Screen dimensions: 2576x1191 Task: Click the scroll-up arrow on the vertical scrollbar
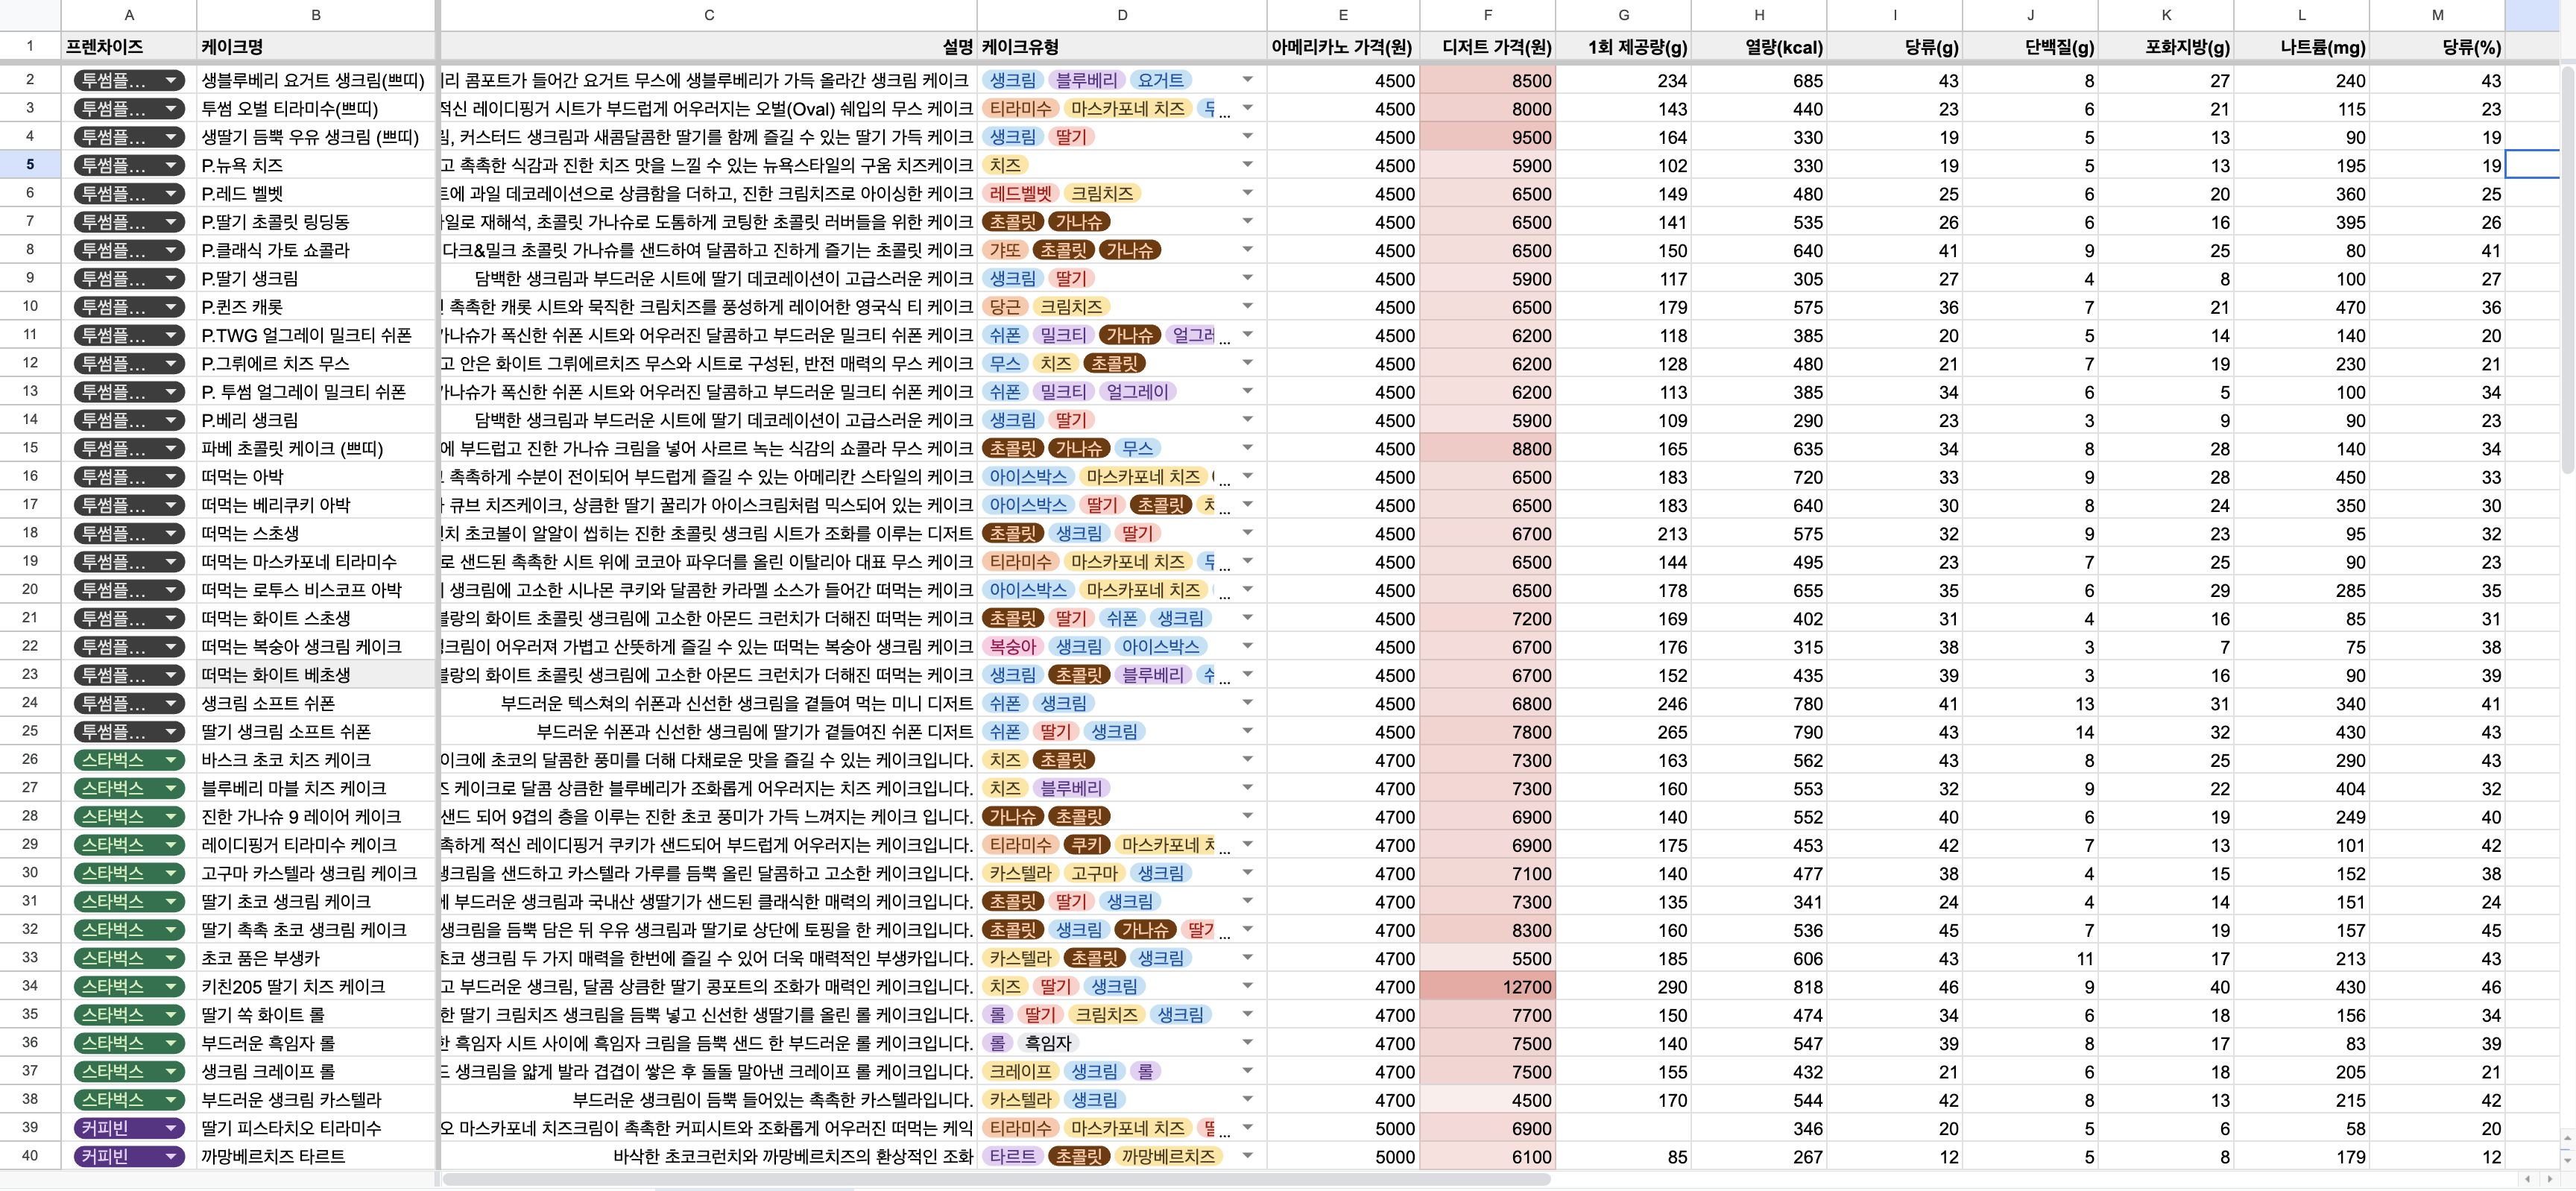2567,1137
